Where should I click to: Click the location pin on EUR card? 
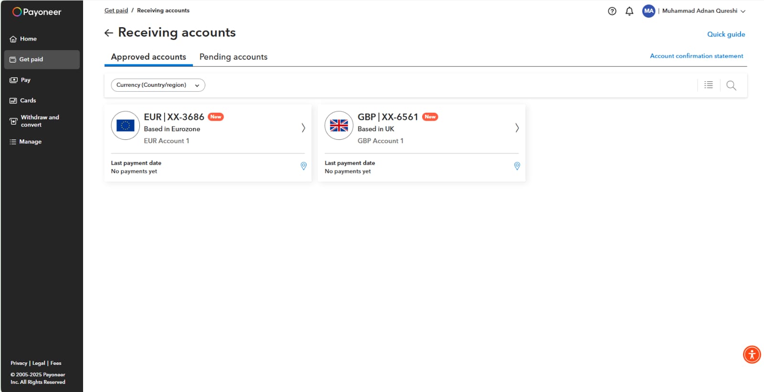coord(303,166)
